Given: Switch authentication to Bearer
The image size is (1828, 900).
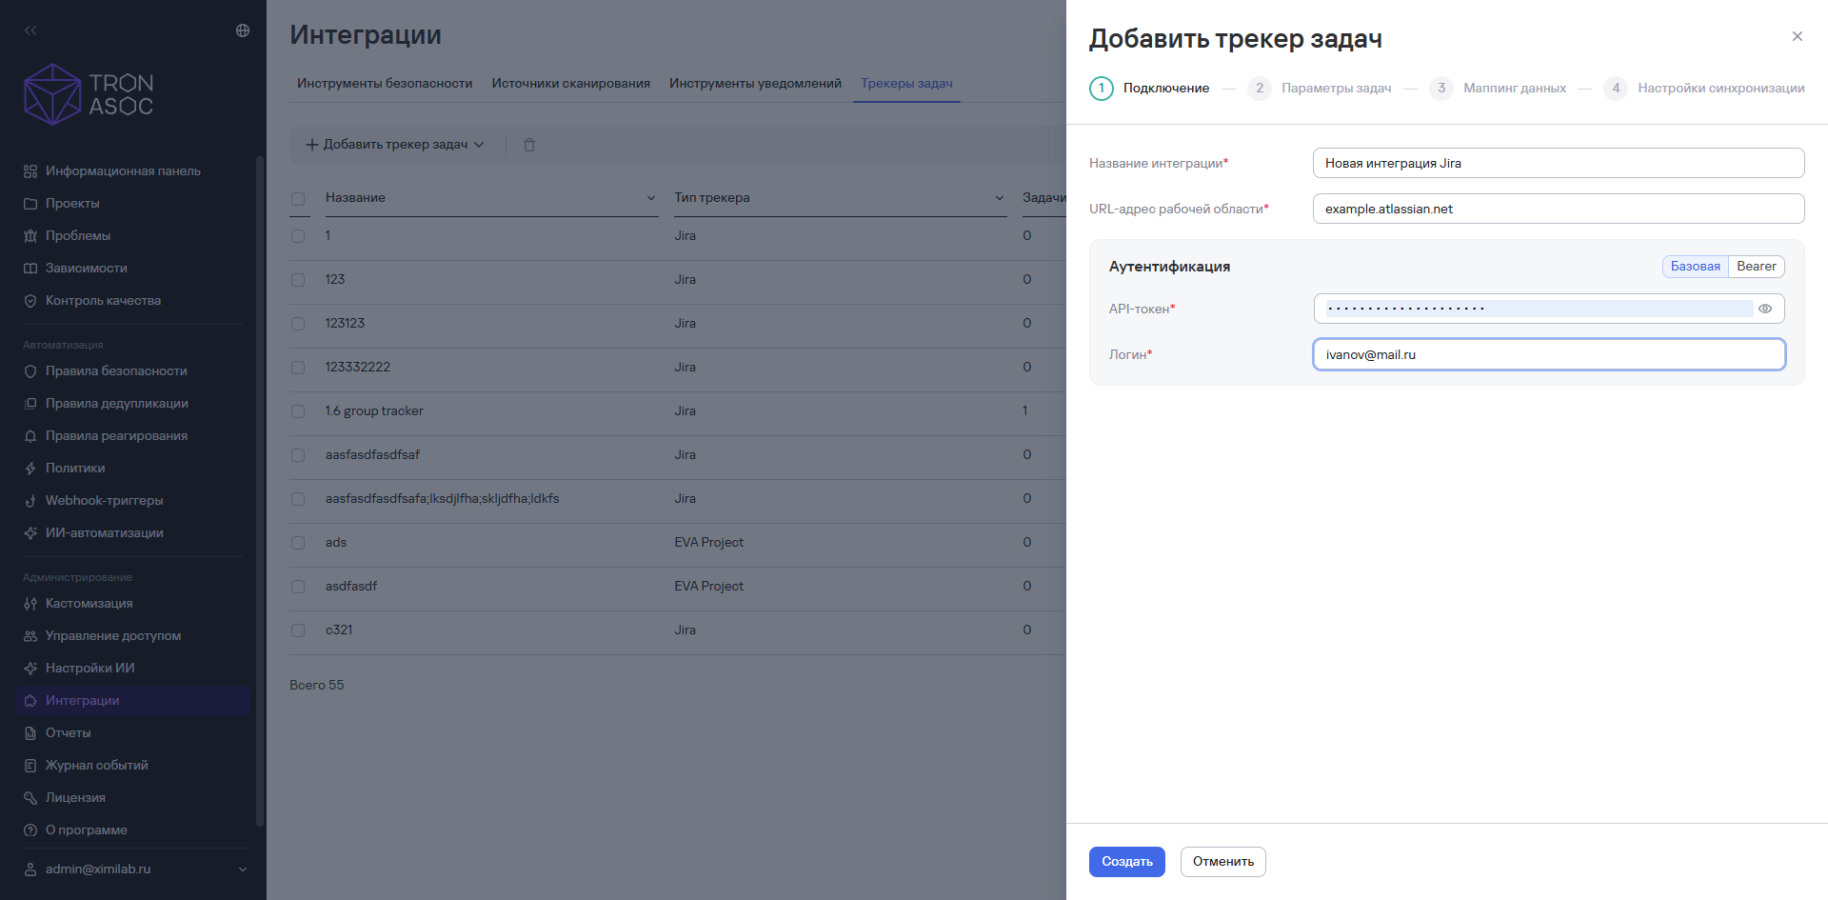Looking at the screenshot, I should [1756, 267].
